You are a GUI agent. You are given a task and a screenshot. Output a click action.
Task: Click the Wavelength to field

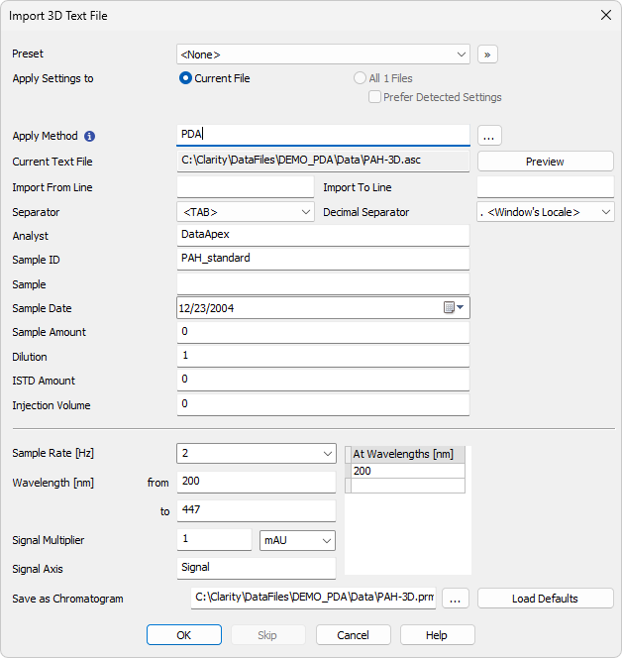click(x=257, y=510)
